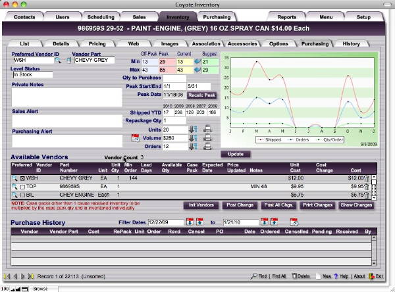The image size is (395, 292).
Task: Uncheck the WSH preferred vendor checkbox
Action: (24, 178)
